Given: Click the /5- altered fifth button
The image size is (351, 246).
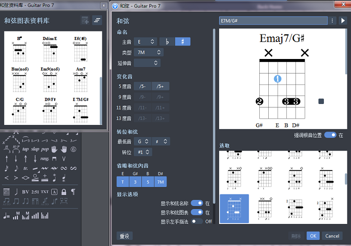Looking at the screenshot, I should tap(142, 86).
